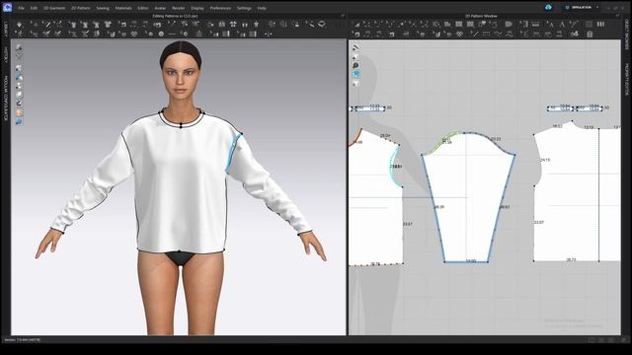Open the Help menu

[x=262, y=8]
